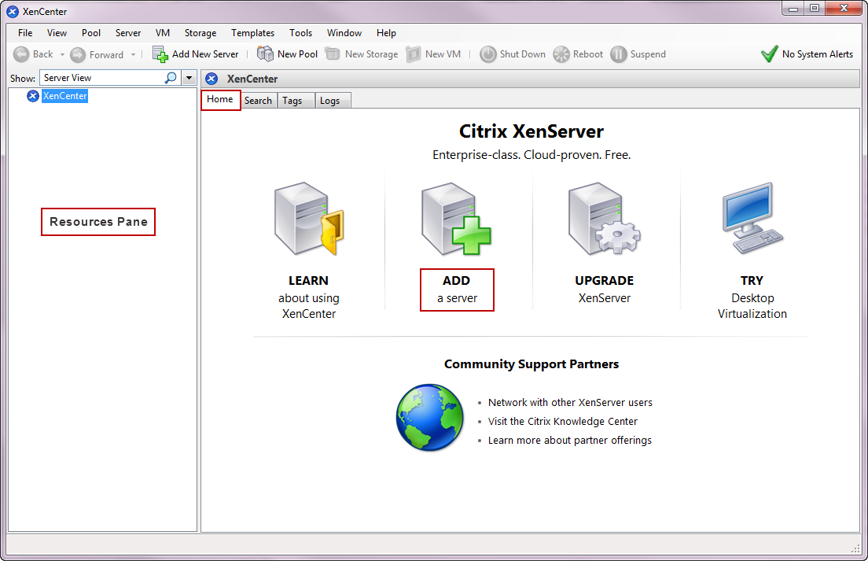The image size is (868, 561).
Task: Click the magnifier icon in the Show box
Action: [171, 78]
